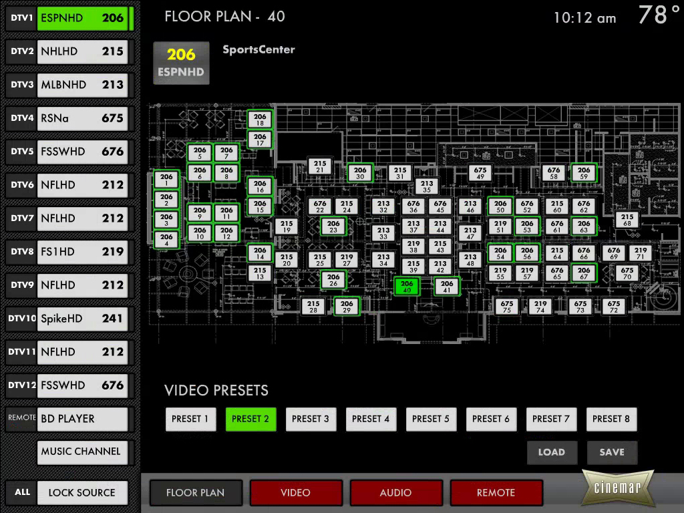The image size is (684, 513).
Task: Tap TV 29 on the floor plan
Action: point(347,306)
